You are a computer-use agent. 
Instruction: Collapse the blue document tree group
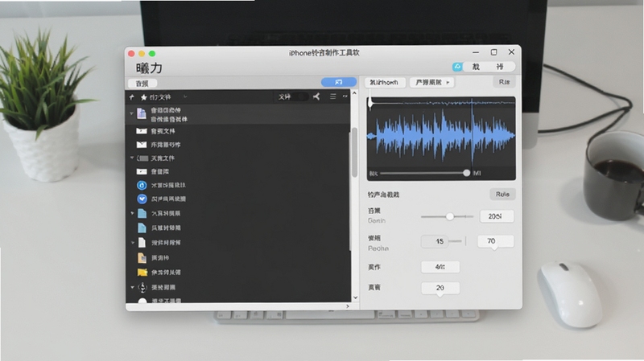[132, 213]
